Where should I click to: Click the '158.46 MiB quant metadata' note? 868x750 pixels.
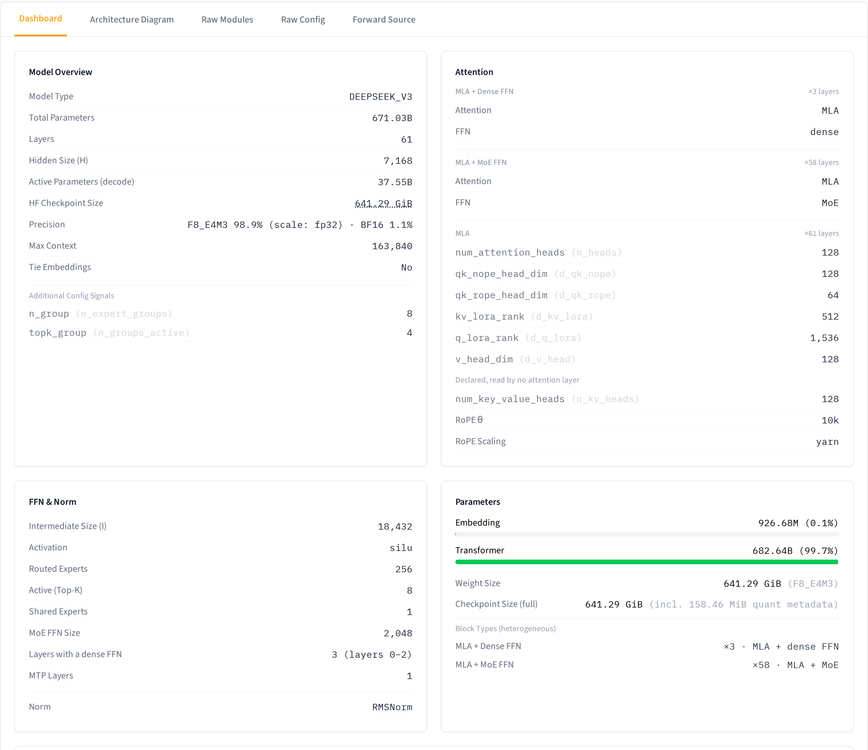[744, 605]
